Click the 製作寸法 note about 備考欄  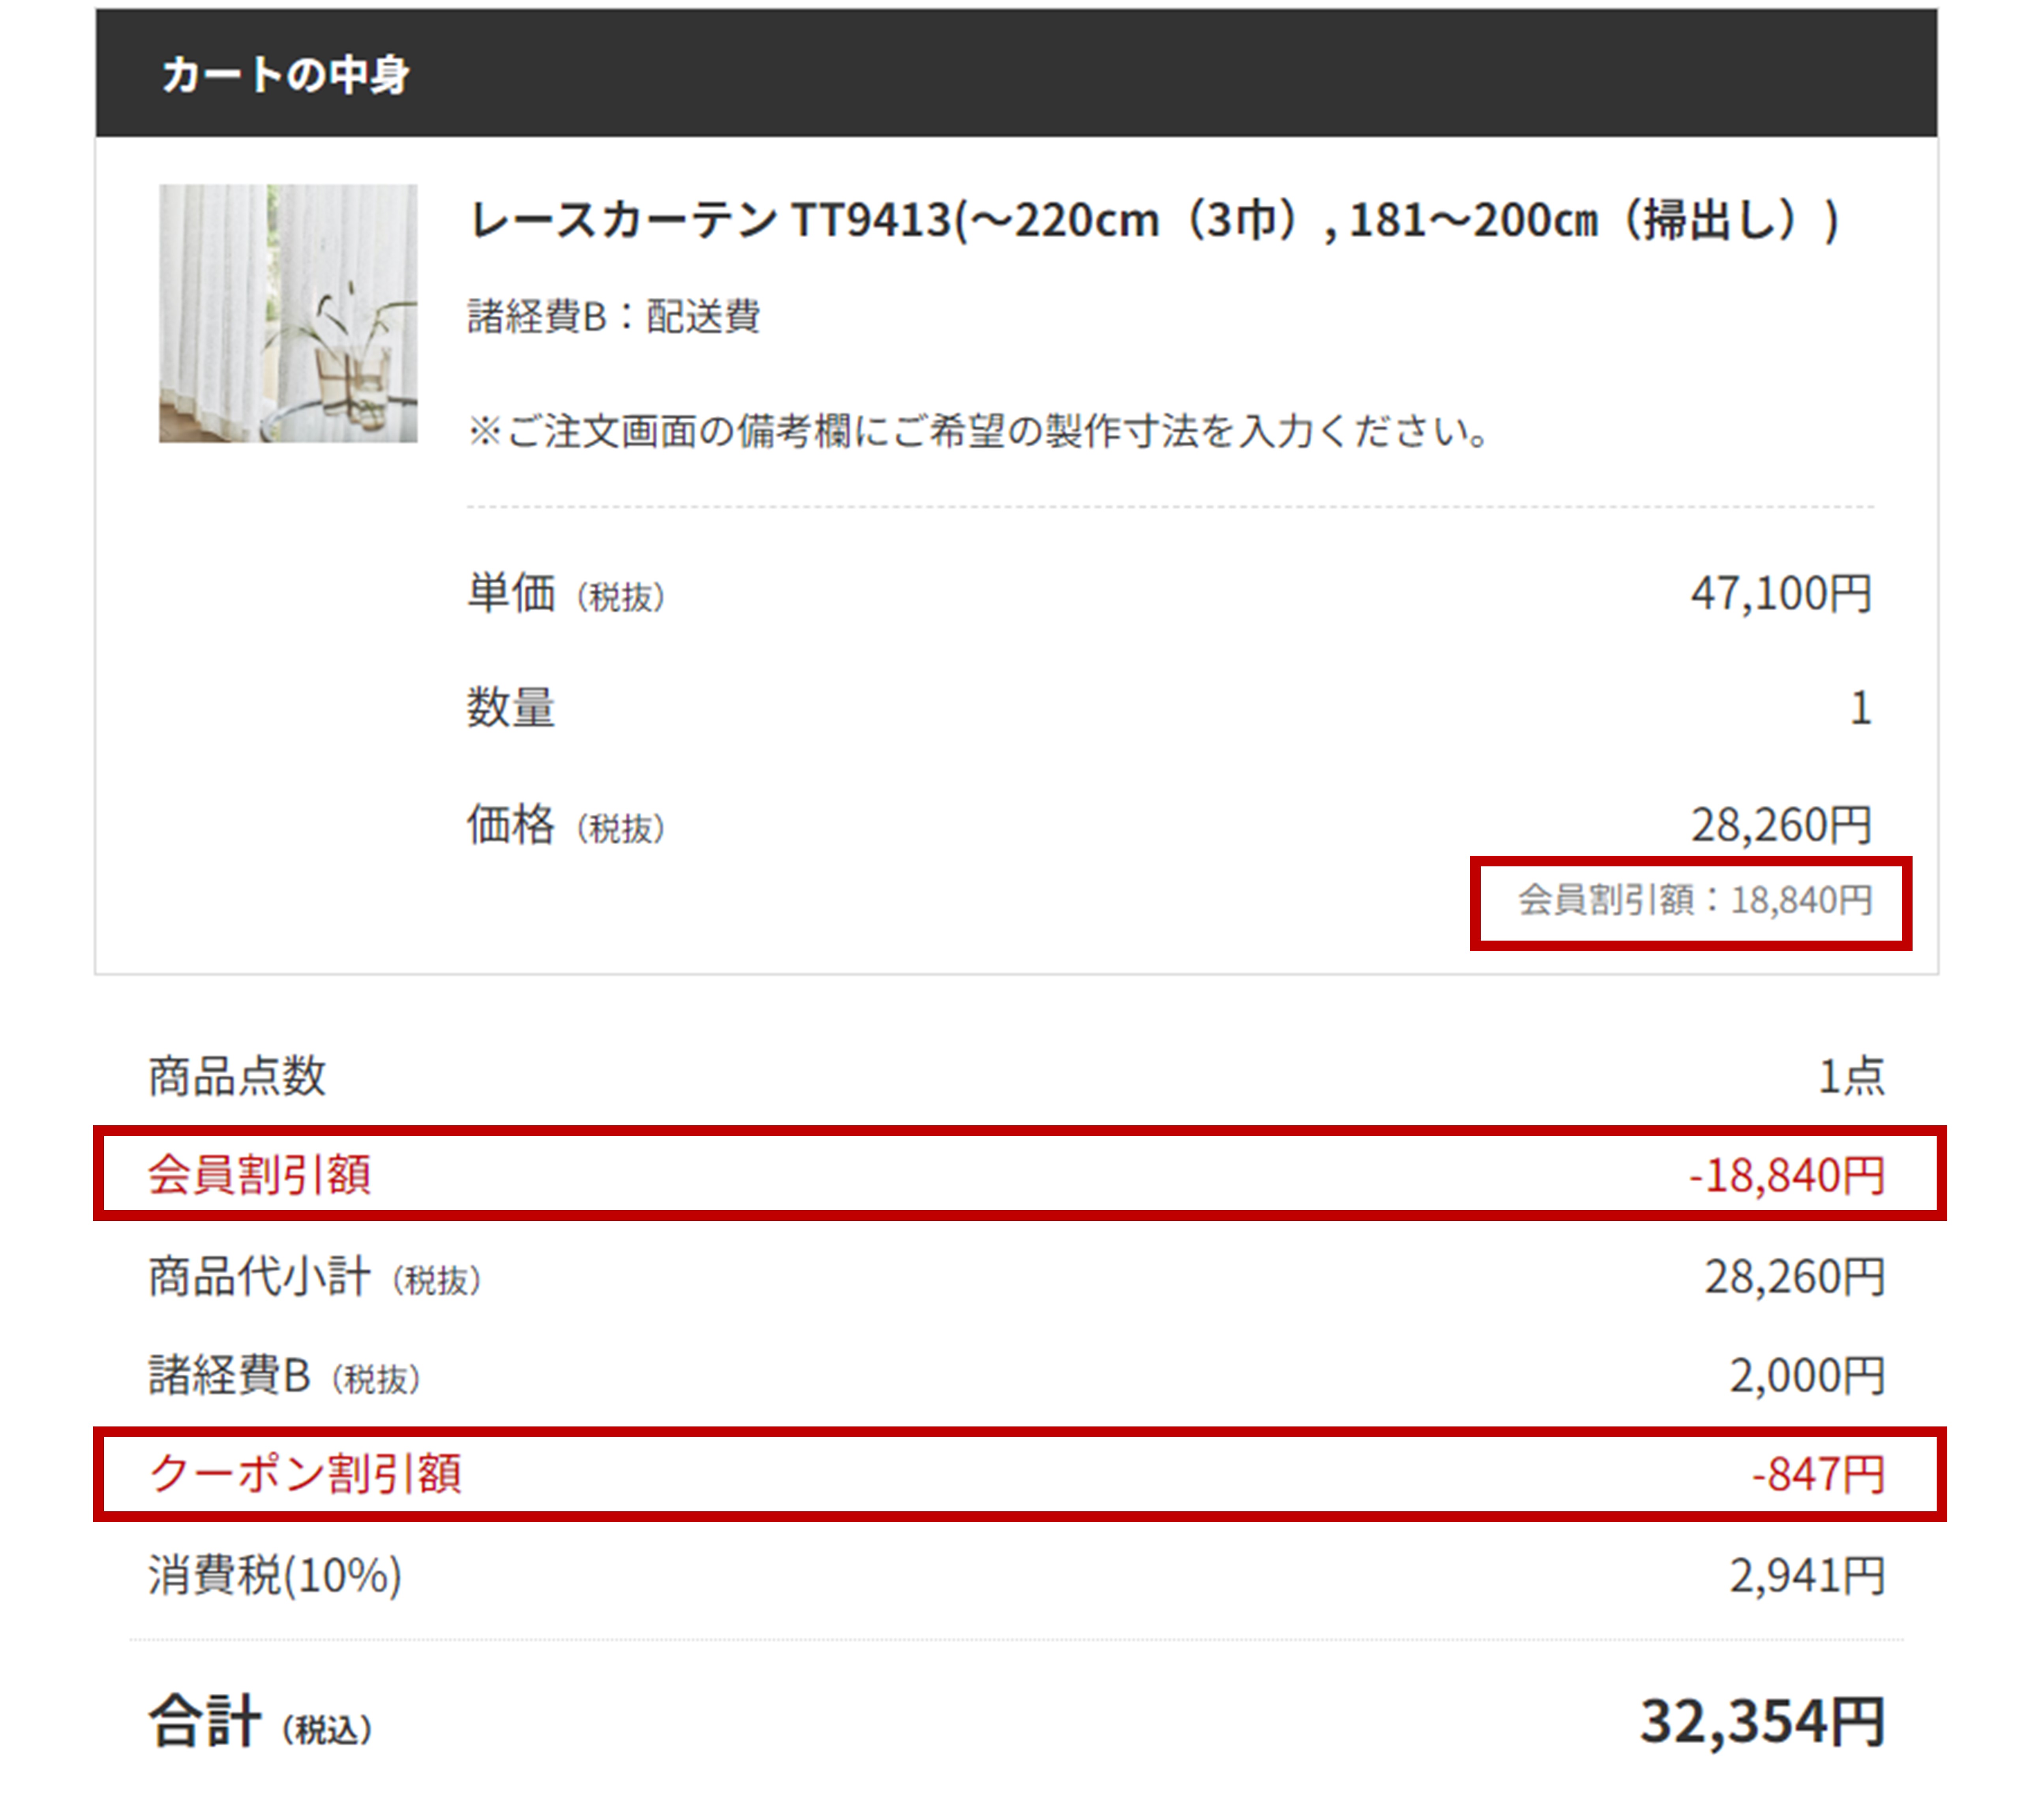point(978,432)
